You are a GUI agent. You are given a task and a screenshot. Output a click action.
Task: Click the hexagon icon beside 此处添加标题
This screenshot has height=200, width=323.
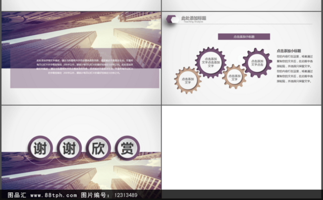pos(172,19)
